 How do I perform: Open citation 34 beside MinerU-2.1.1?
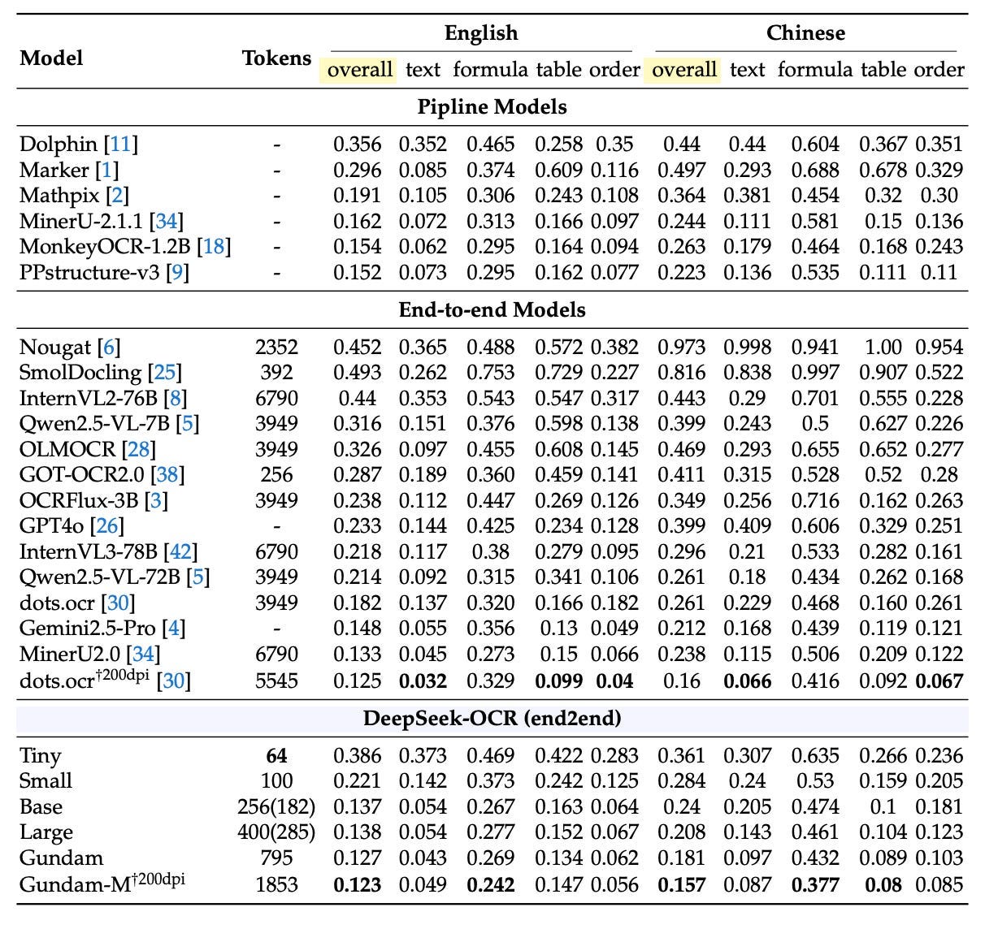[168, 222]
